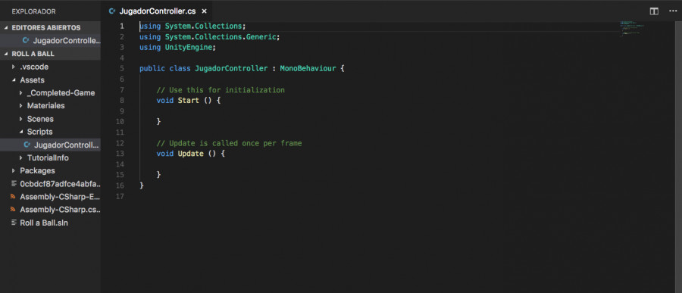Viewport: 682px width, 293px height.
Task: Open the Assembly-CSharp-E project file
Action: coord(50,197)
